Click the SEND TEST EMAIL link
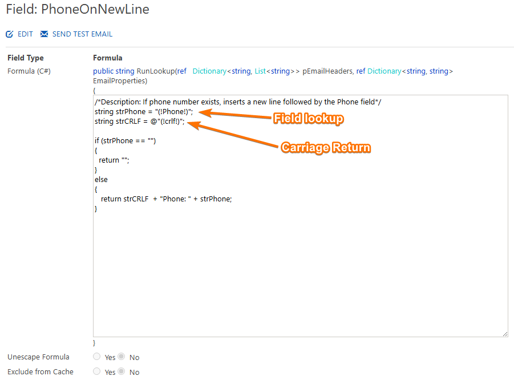 [x=82, y=34]
